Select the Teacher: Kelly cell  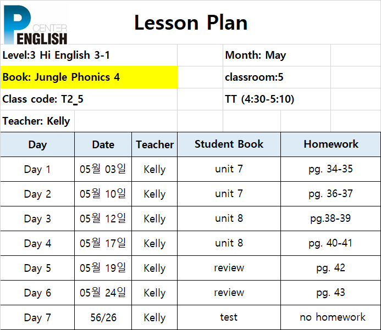coord(37,121)
